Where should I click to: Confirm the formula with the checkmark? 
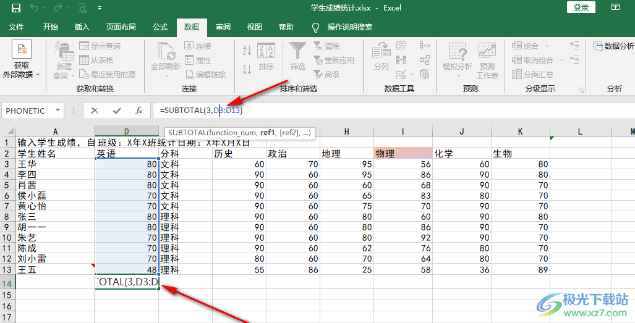[117, 111]
